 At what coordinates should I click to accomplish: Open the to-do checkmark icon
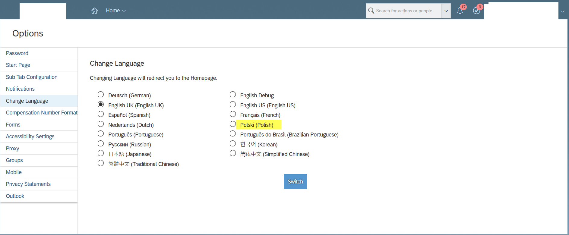[476, 11]
